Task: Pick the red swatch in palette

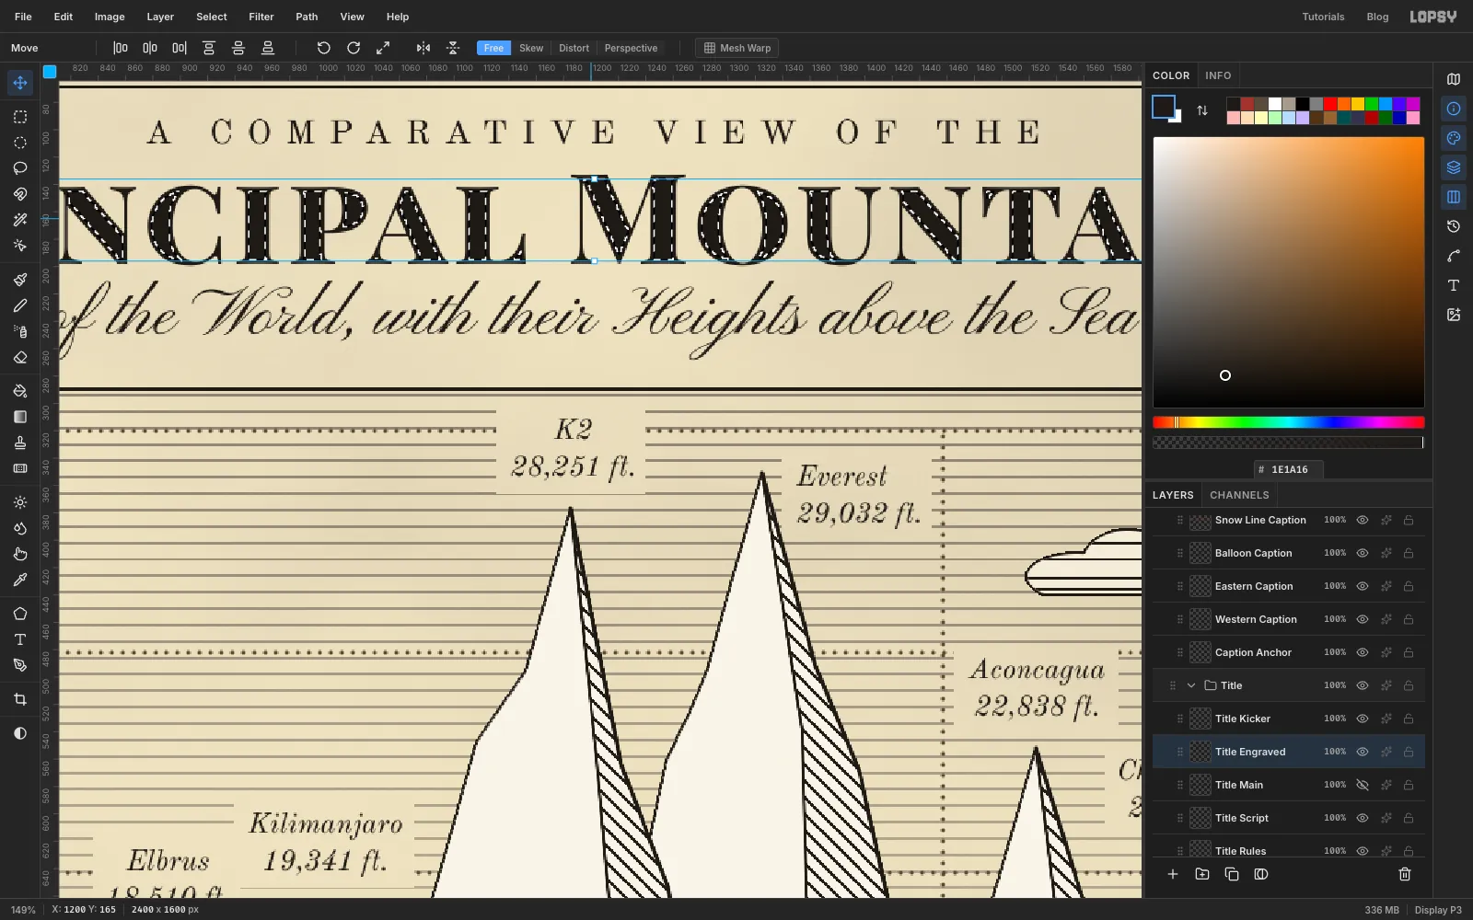Action: point(1330,104)
